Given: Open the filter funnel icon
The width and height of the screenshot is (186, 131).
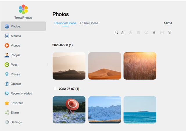Looking at the screenshot, I should pos(170,33).
